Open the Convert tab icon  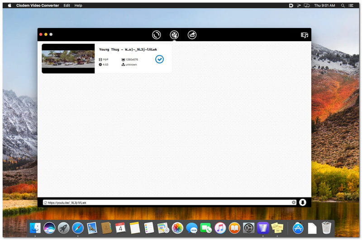[x=156, y=35]
